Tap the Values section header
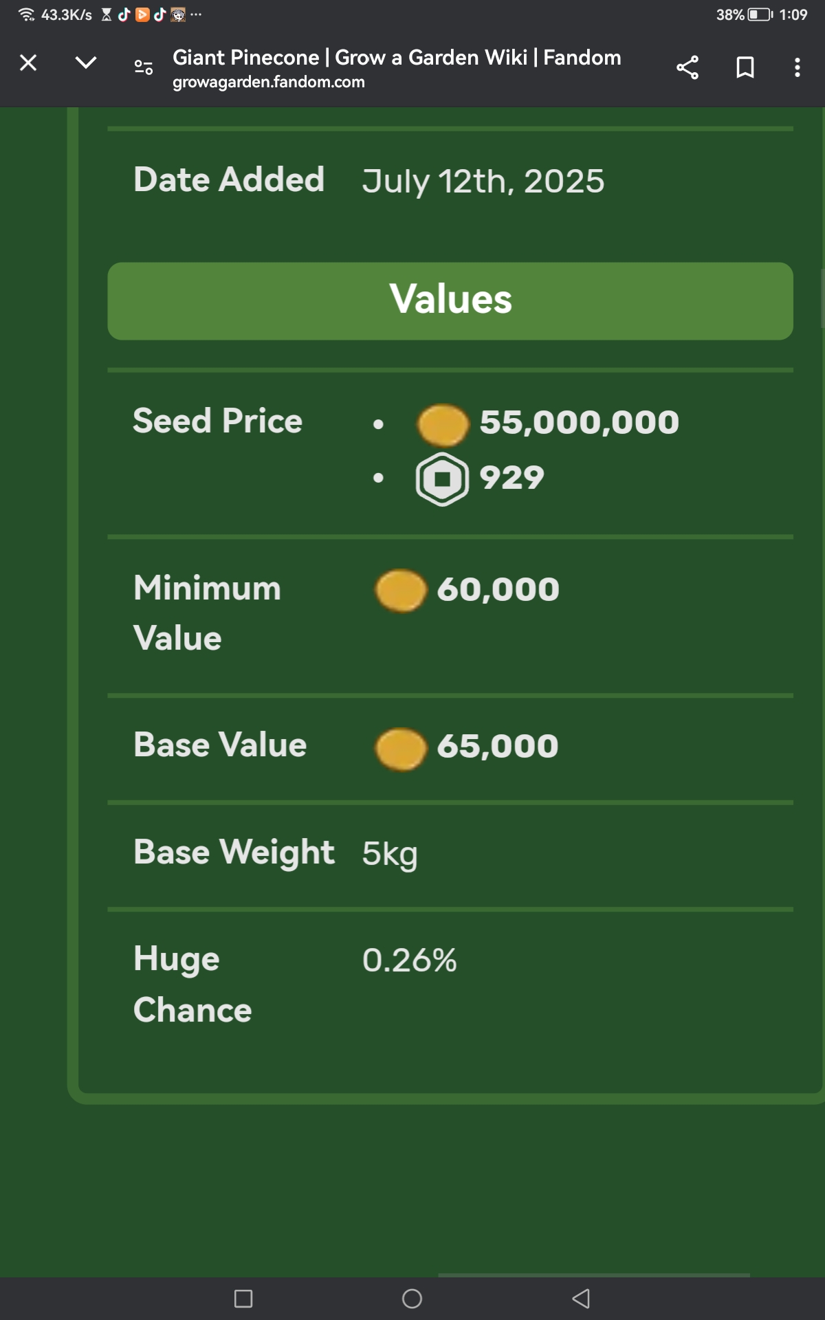The height and width of the screenshot is (1320, 825). (x=450, y=300)
